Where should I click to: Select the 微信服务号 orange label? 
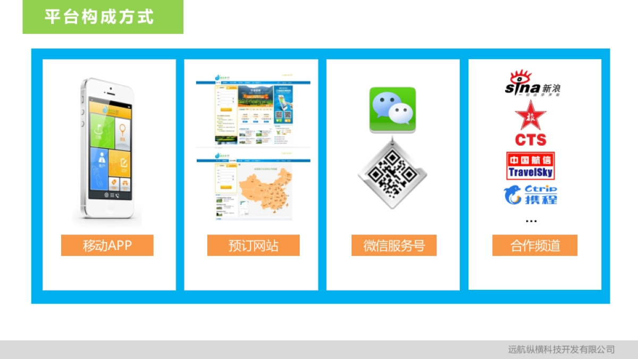tap(393, 245)
